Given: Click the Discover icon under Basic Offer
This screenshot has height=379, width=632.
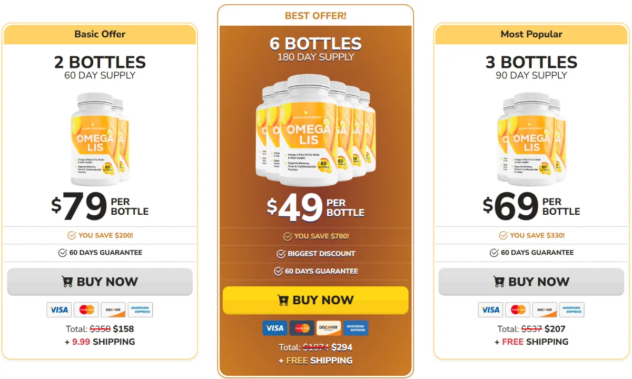Looking at the screenshot, I should (113, 310).
